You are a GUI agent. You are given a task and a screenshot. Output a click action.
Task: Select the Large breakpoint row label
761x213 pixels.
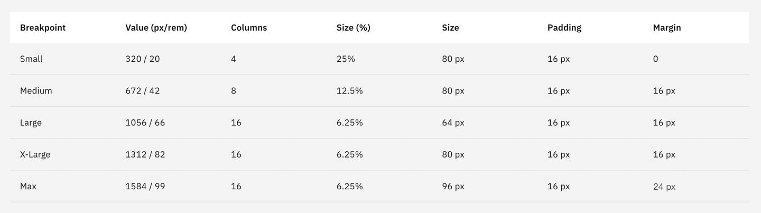[x=31, y=123]
